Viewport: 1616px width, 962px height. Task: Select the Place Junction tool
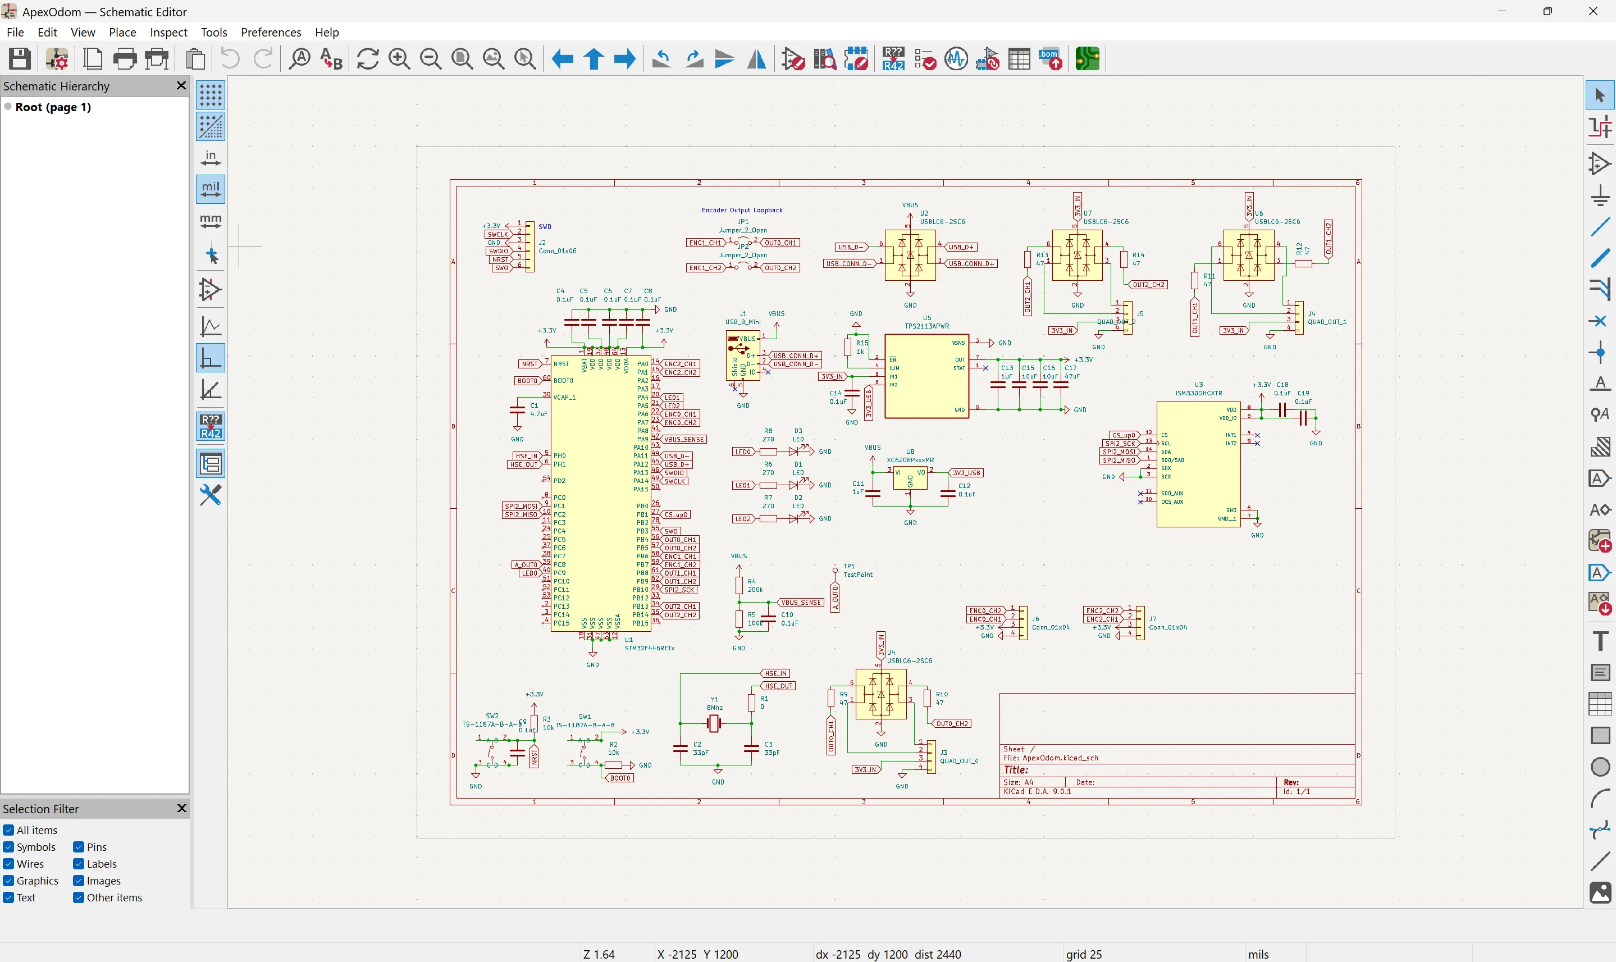point(1600,353)
